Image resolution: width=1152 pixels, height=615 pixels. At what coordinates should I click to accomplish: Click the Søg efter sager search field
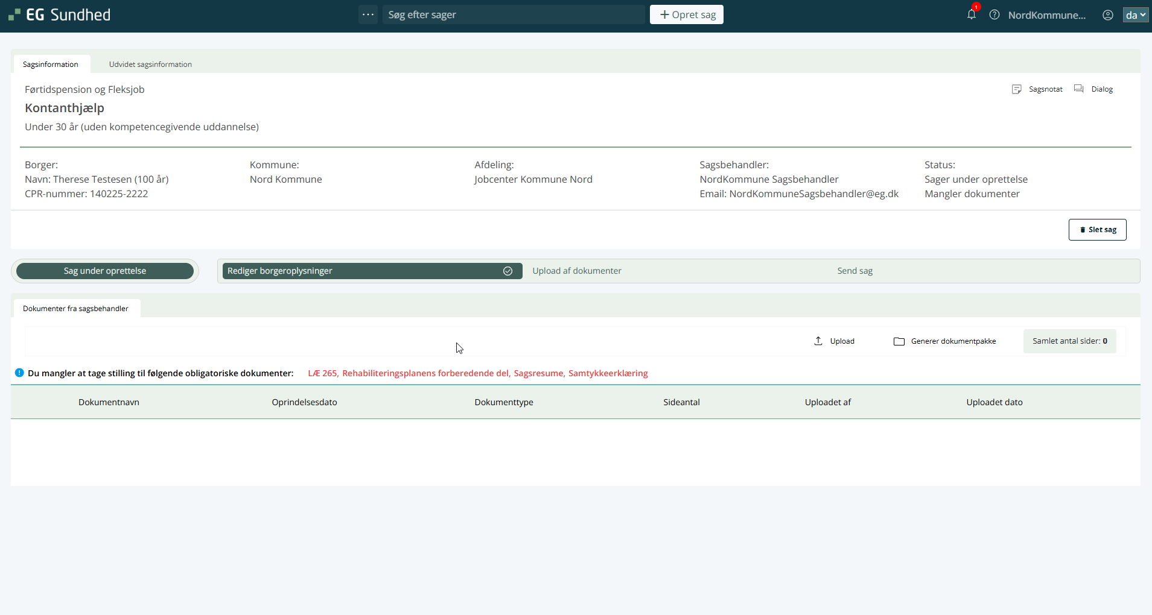[x=513, y=14]
